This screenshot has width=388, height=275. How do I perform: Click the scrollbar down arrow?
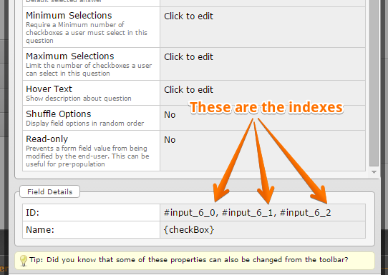pos(374,172)
